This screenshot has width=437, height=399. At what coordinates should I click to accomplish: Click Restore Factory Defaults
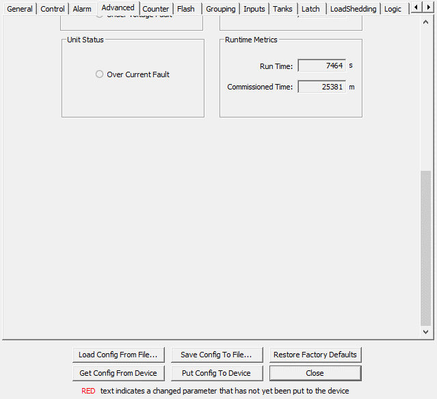(315, 355)
